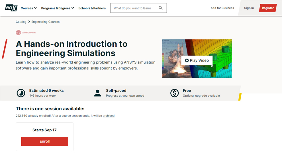Click the breadcrumb chevron after Catalog
The image size is (282, 155).
click(29, 22)
